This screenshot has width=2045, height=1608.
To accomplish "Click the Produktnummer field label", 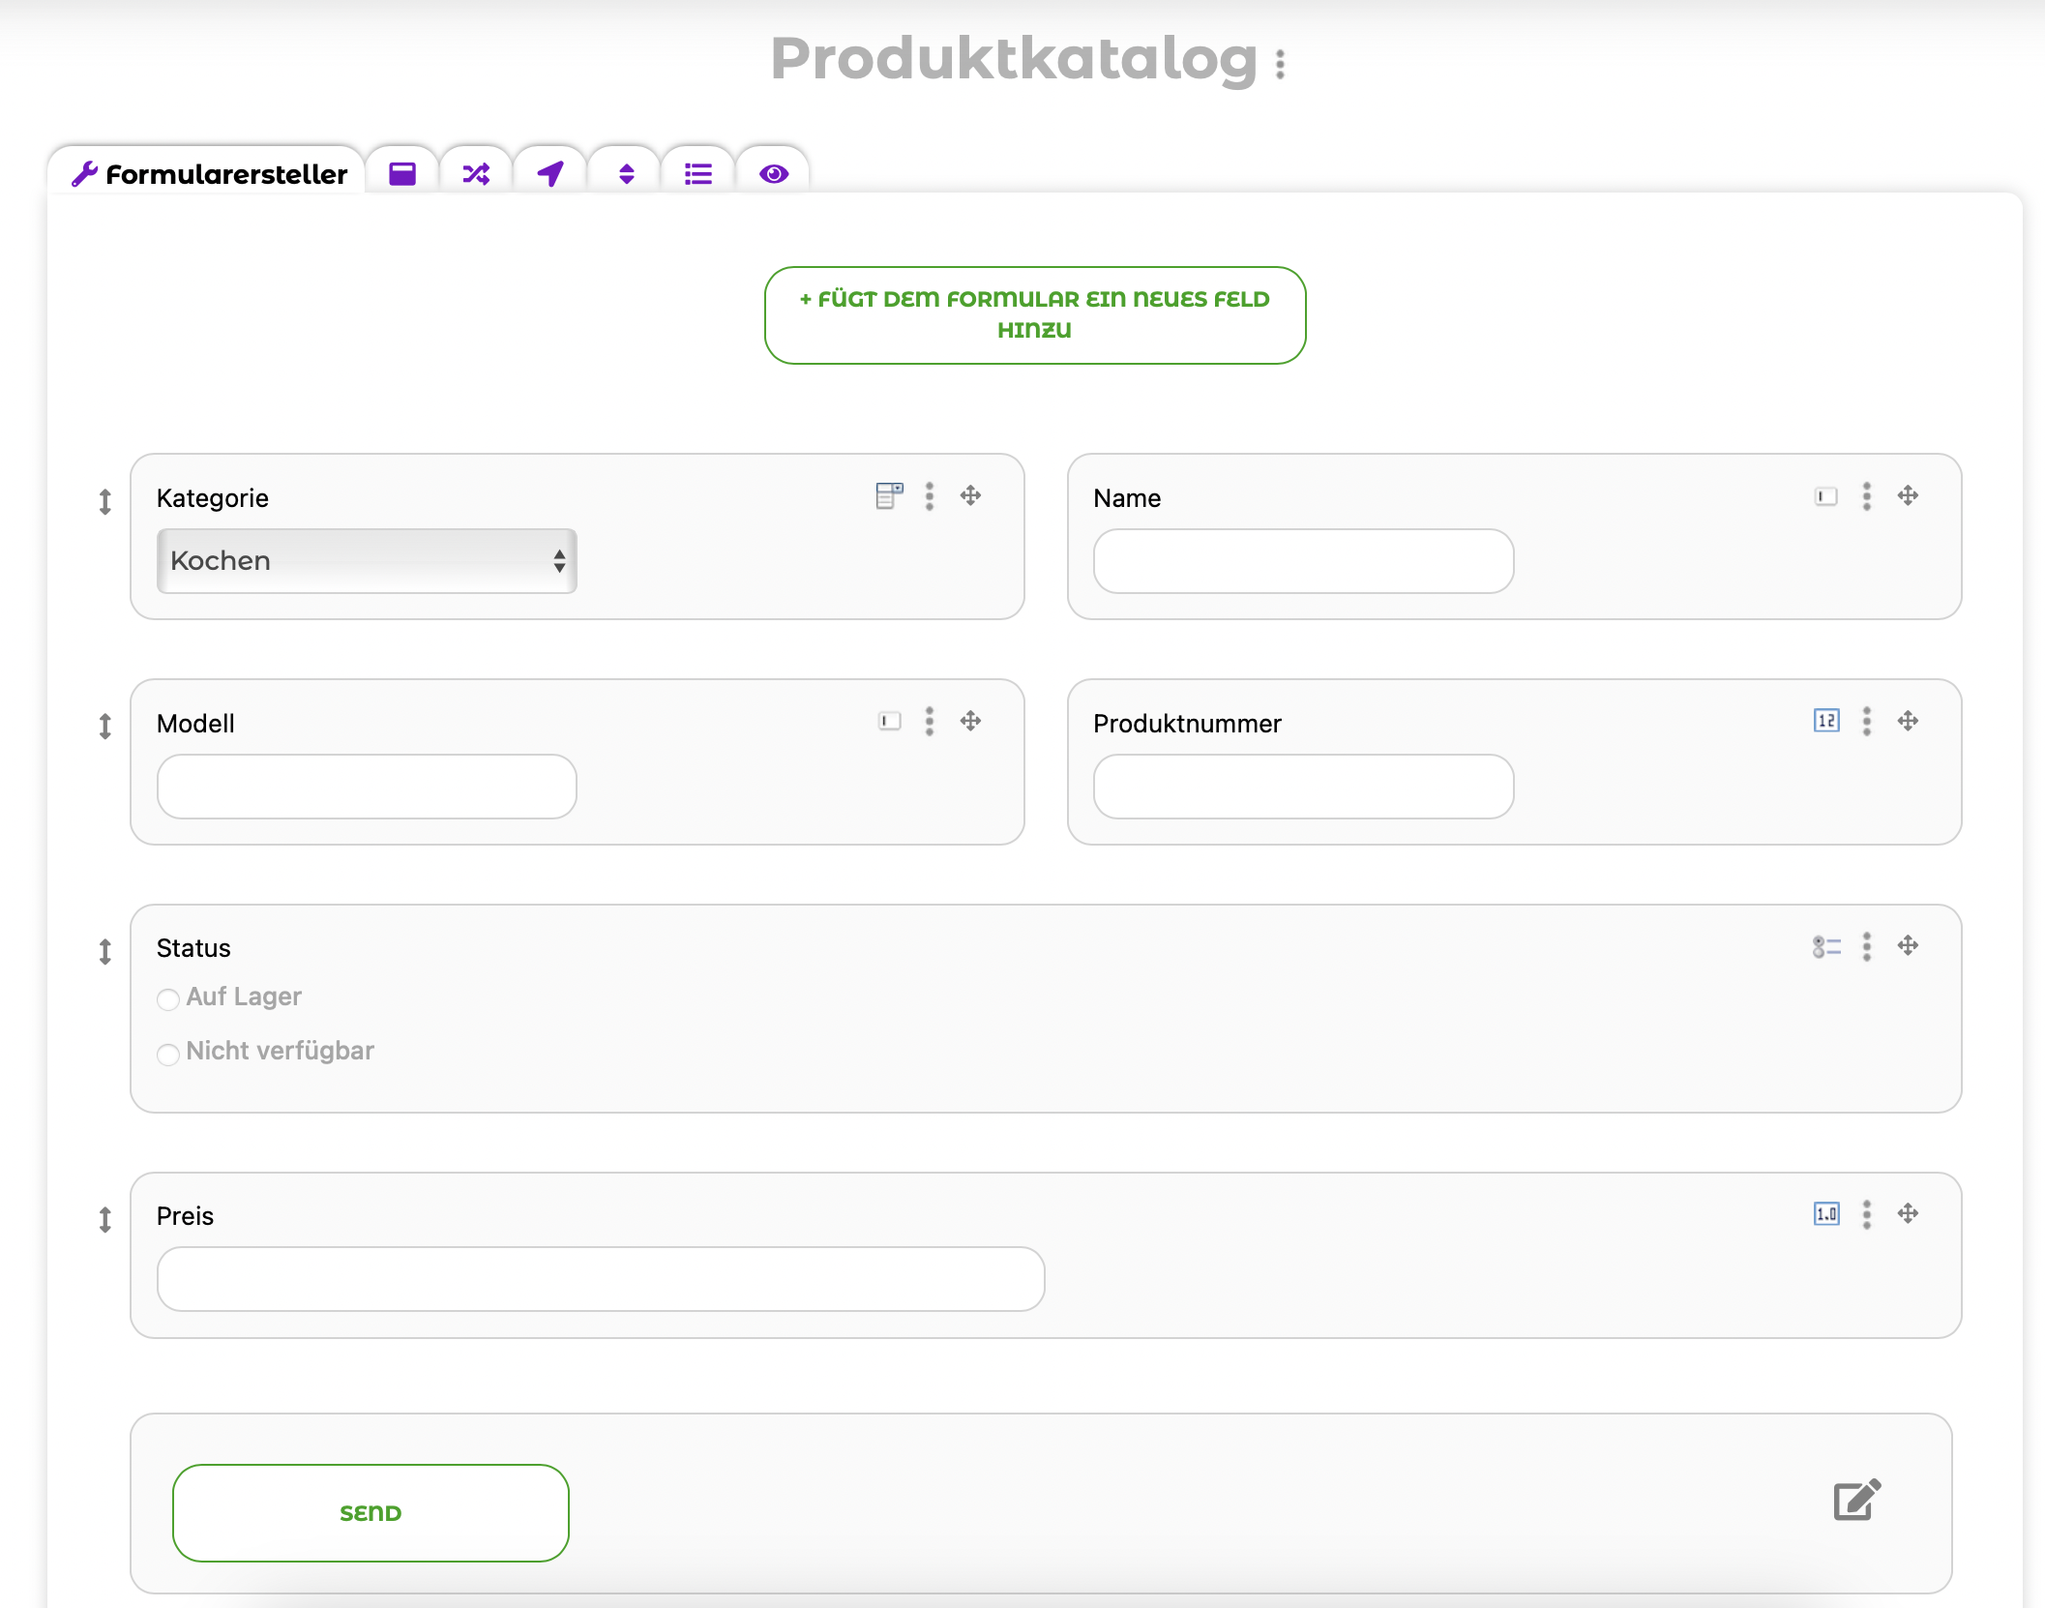I will pyautogui.click(x=1187, y=724).
